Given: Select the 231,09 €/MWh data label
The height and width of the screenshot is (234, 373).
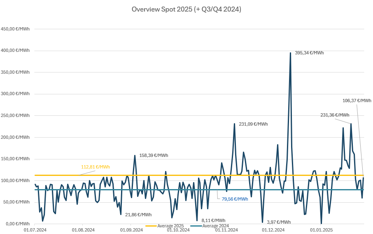Looking at the screenshot, I should 253,124.
